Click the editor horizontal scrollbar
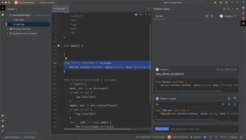246x140 pixels. pyautogui.click(x=97, y=129)
